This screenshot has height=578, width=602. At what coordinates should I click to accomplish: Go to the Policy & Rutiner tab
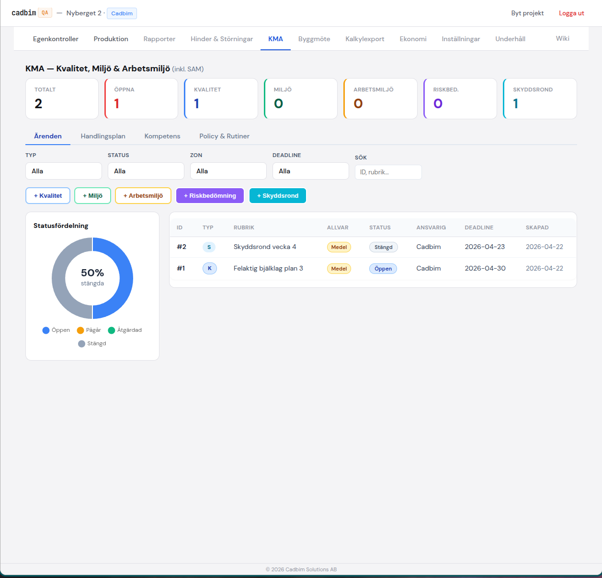pyautogui.click(x=224, y=136)
